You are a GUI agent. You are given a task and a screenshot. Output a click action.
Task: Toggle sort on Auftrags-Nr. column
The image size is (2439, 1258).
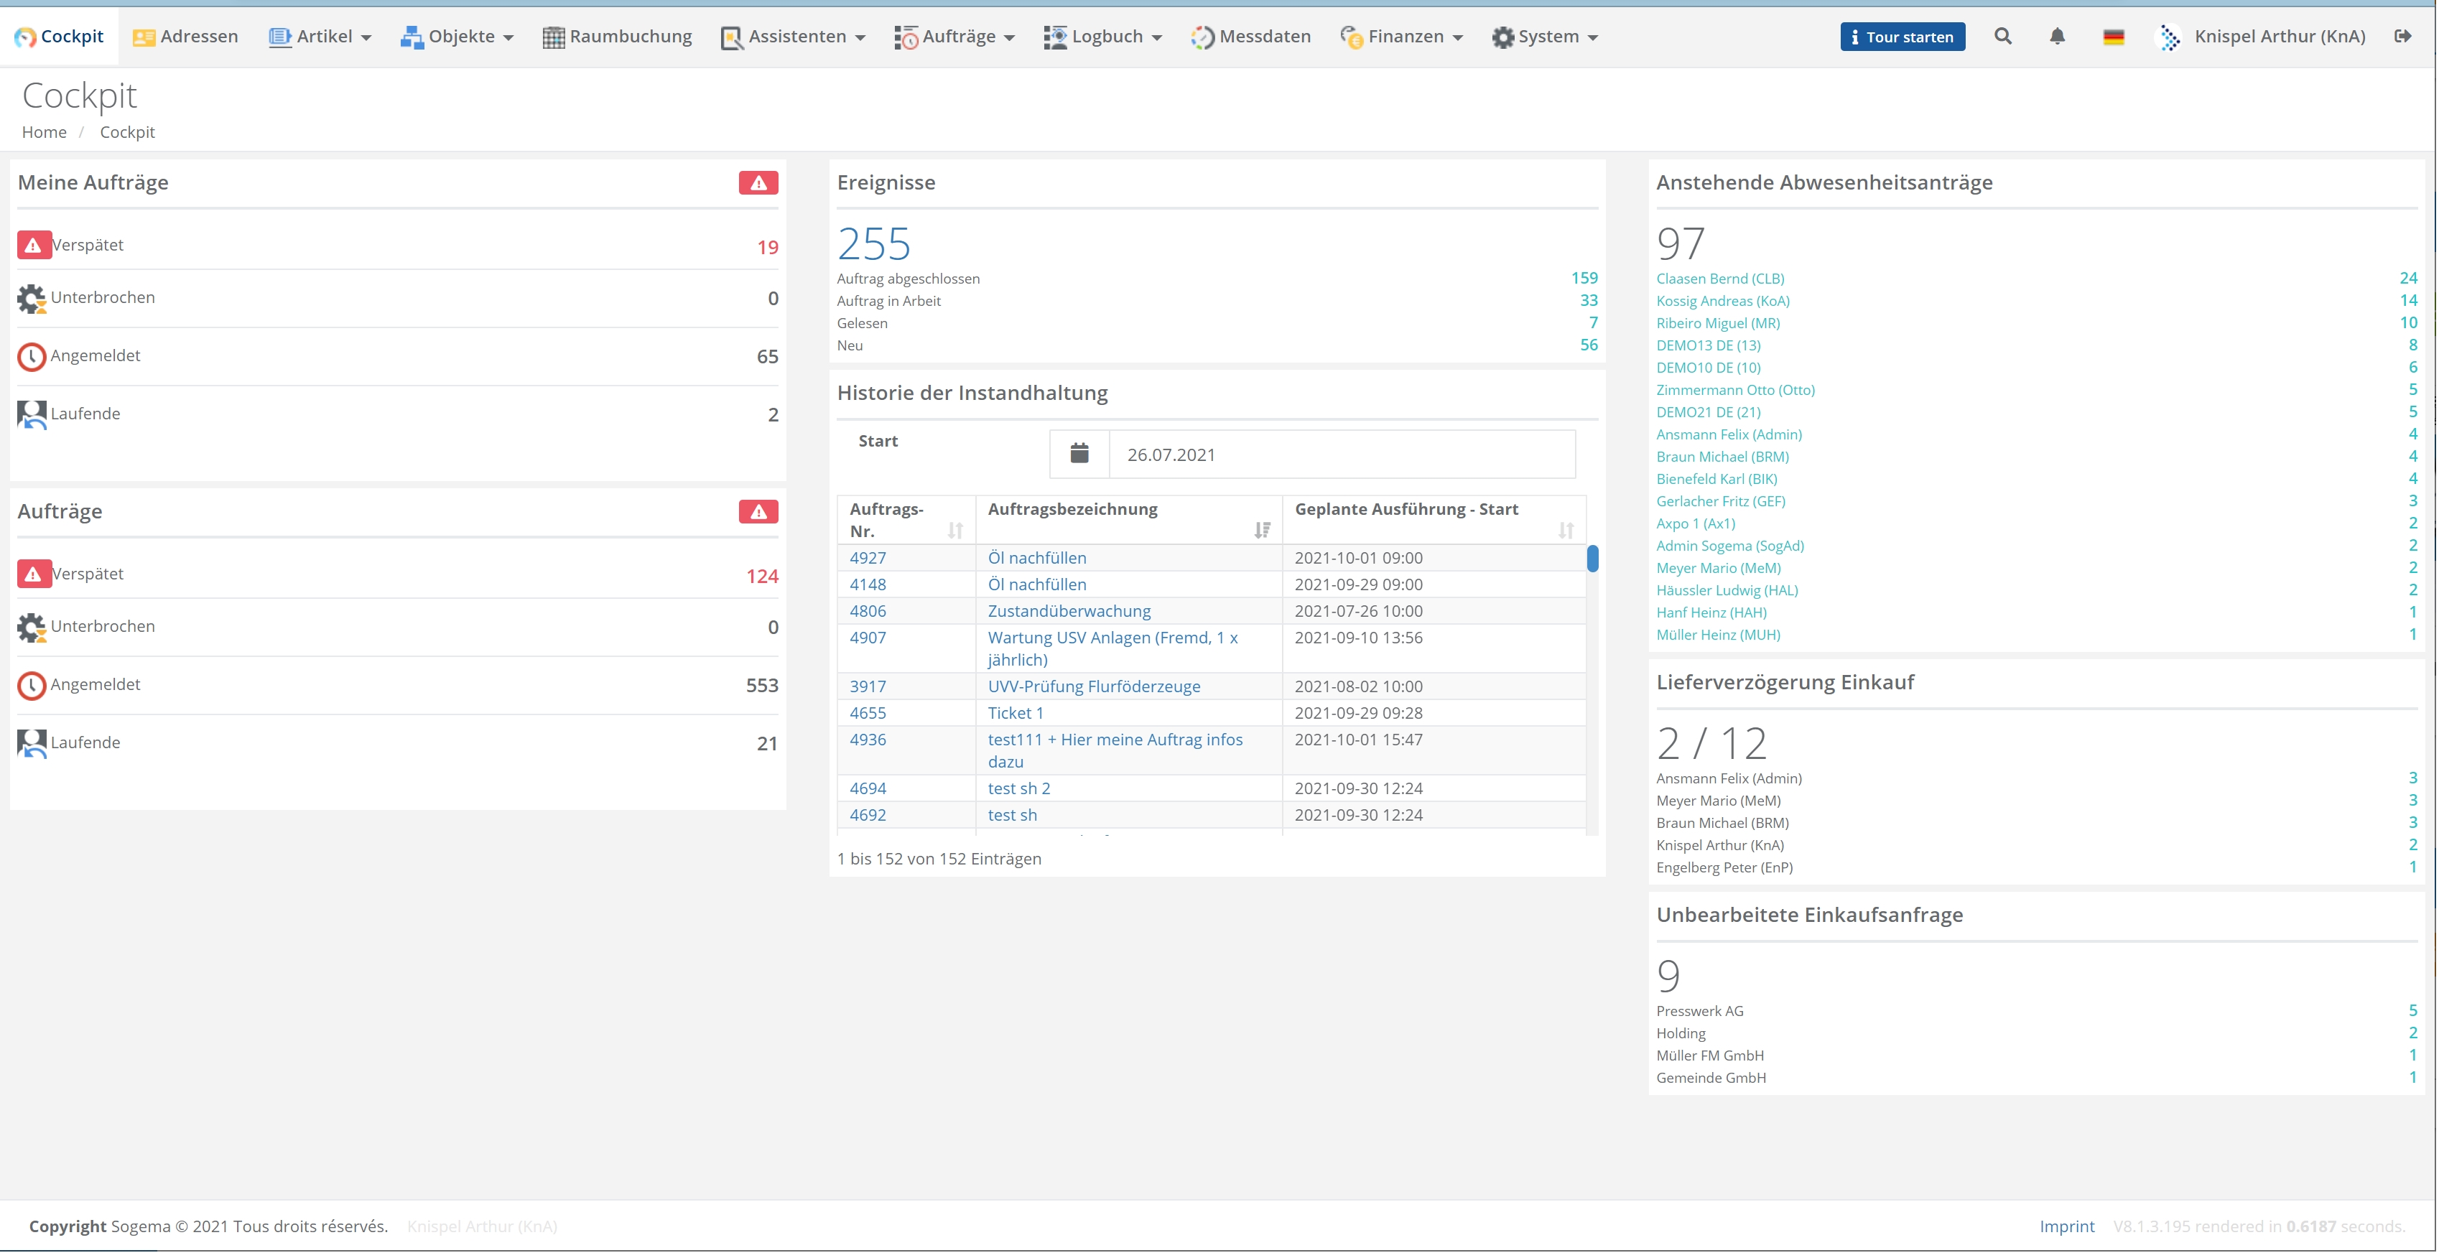point(954,531)
